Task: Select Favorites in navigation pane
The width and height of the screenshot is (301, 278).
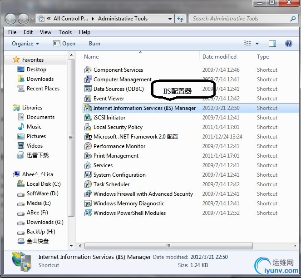Action: click(33, 60)
